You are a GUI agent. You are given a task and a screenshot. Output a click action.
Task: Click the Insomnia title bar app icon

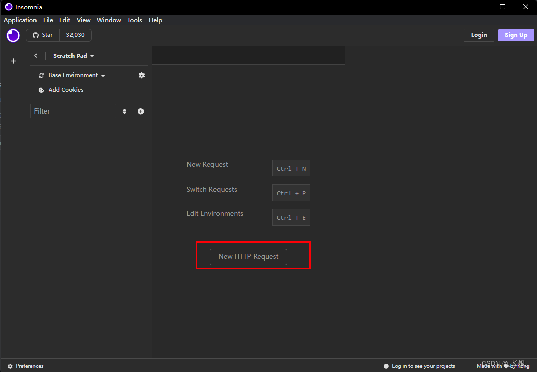(x=9, y=7)
